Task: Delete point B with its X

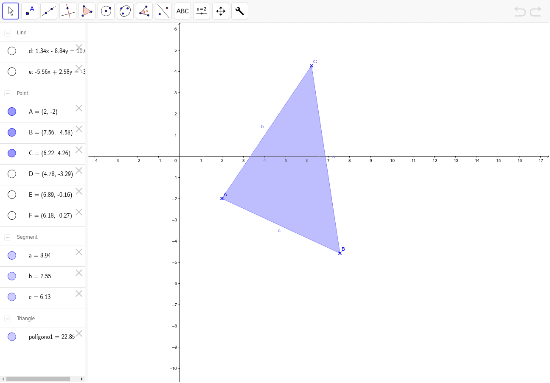Action: (79, 129)
